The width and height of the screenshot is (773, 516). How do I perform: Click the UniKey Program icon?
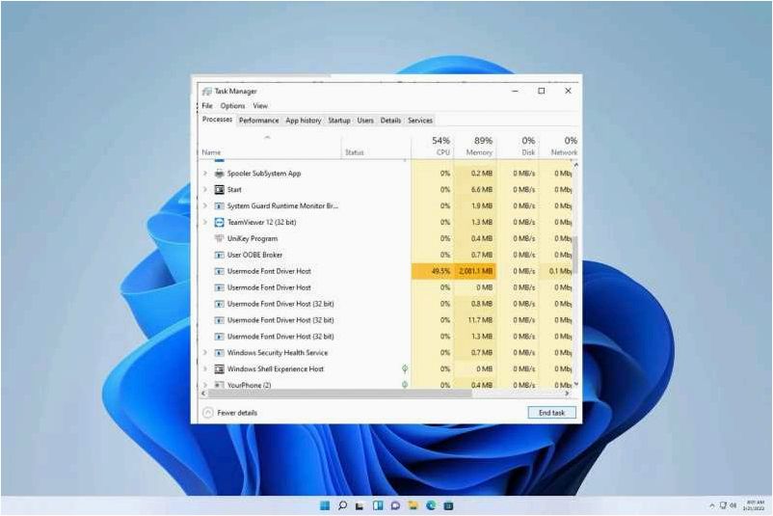(220, 239)
